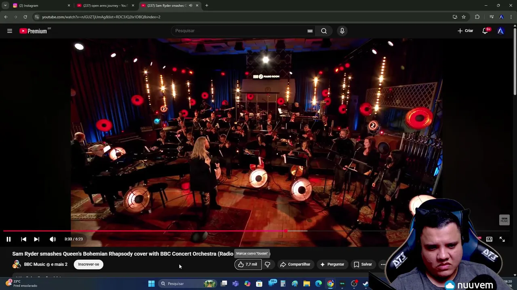Click the BBC Music watermark in video
517x290 pixels.
[504, 220]
